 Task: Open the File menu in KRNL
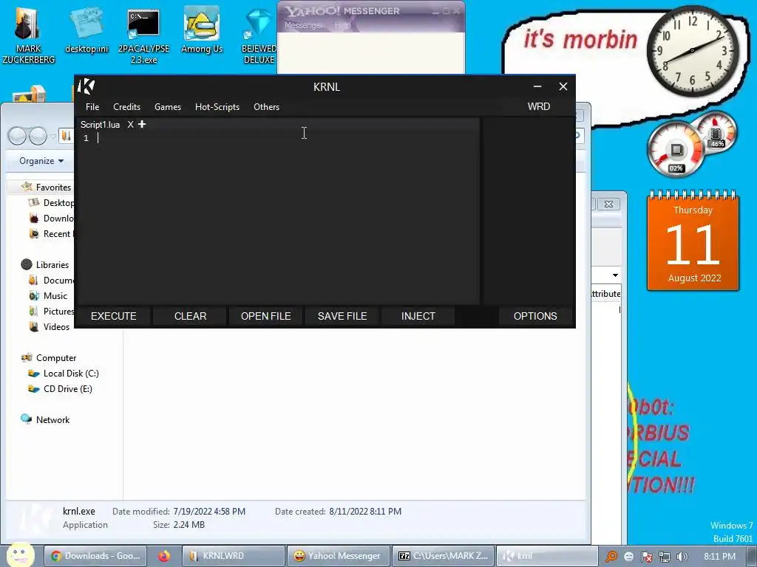pos(92,107)
